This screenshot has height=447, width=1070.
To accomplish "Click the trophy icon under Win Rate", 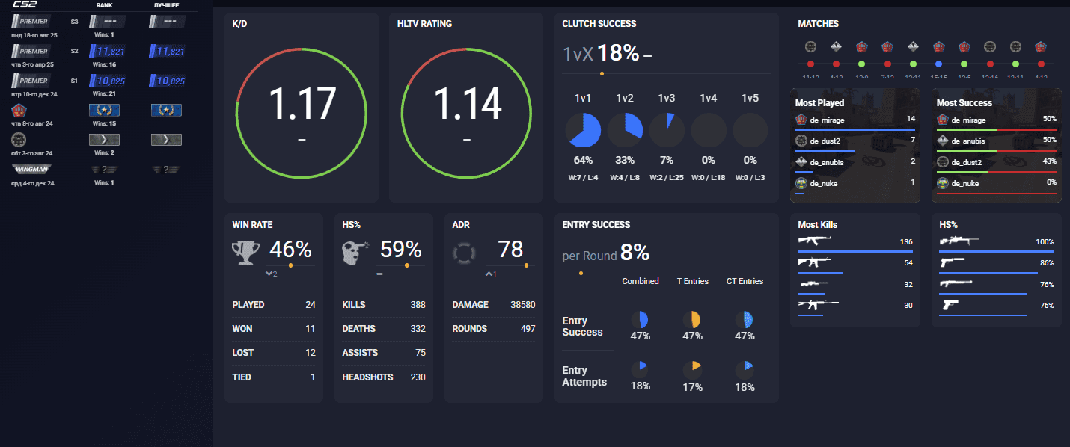I will point(246,253).
